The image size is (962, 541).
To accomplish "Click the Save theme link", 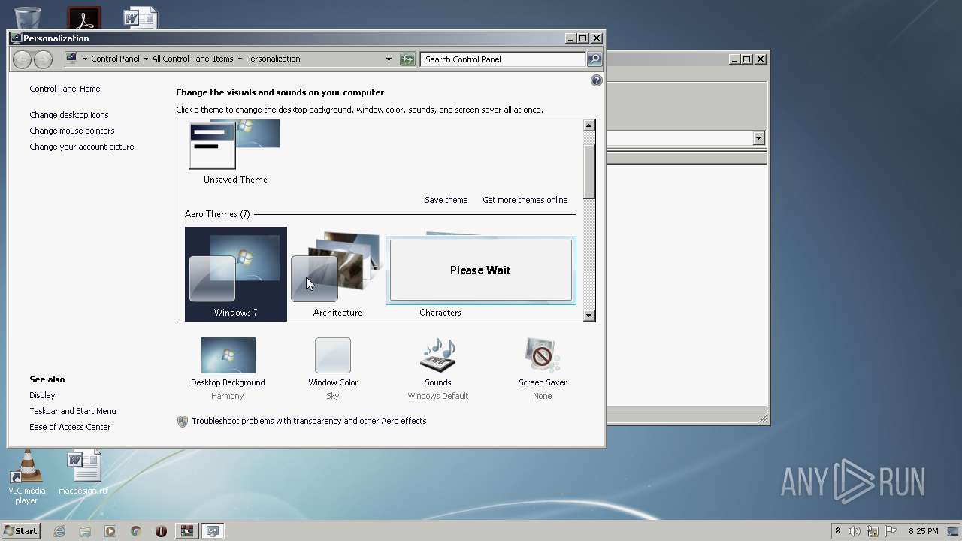I will (446, 200).
